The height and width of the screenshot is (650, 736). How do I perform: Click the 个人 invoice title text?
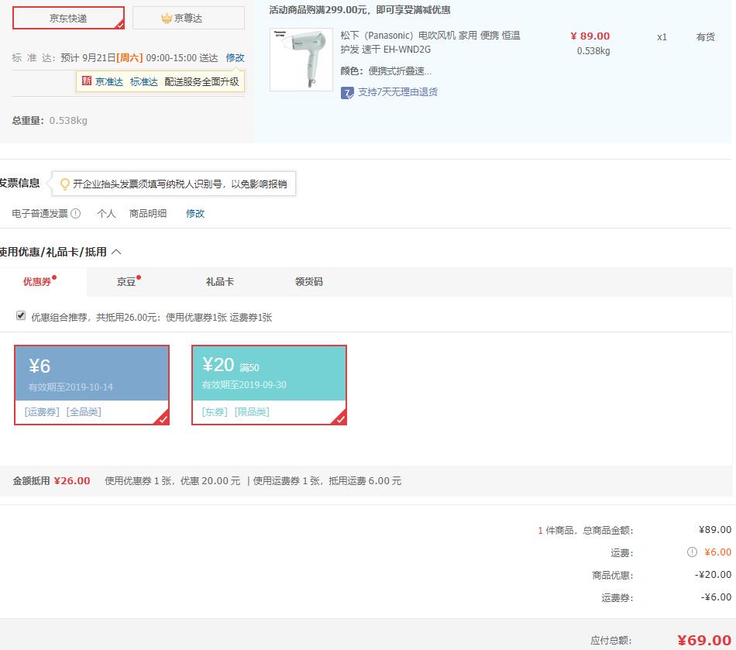(107, 214)
